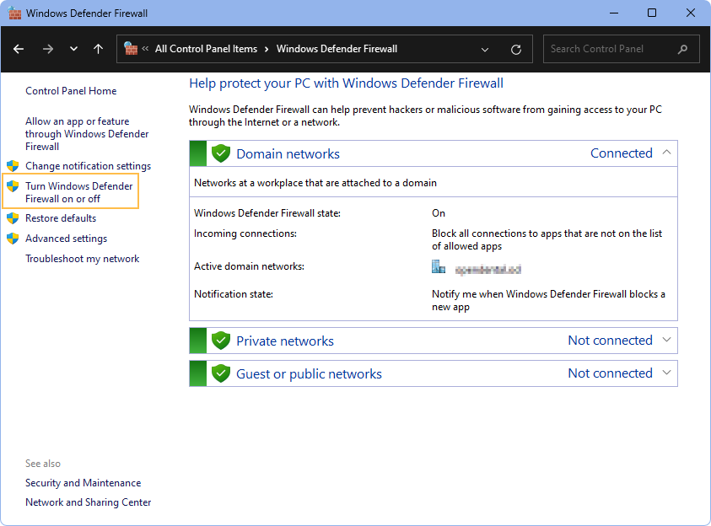Click the Guest or public networks heading

[x=310, y=373]
